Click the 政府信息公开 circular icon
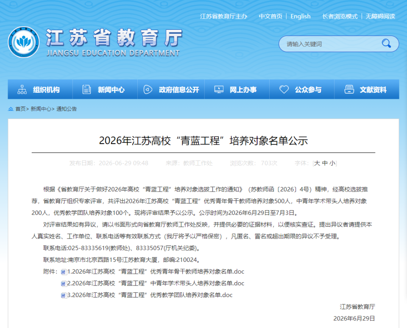 [148, 89]
